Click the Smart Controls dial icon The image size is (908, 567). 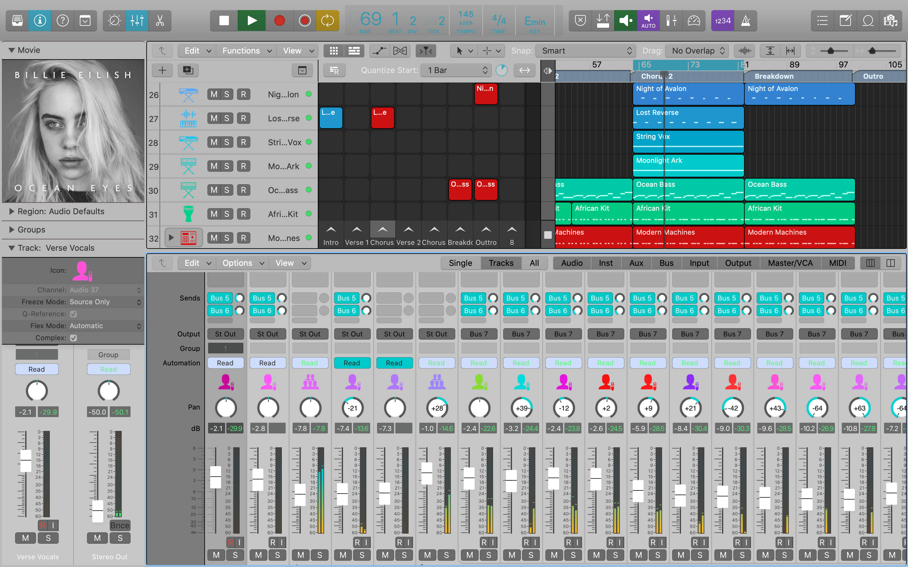click(x=114, y=20)
